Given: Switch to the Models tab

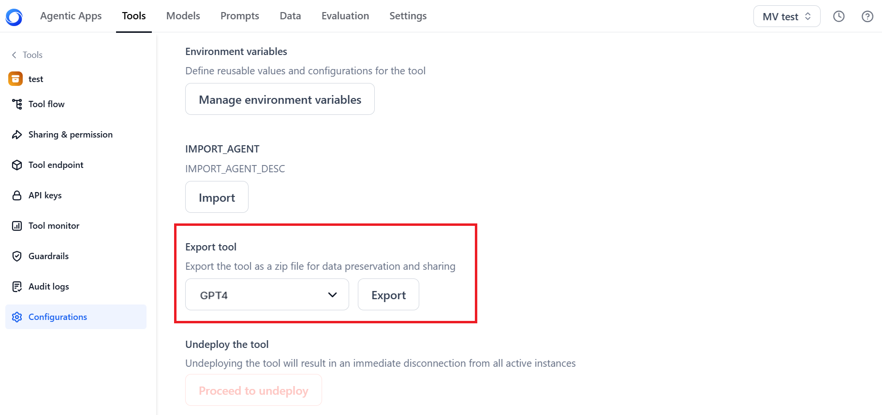Looking at the screenshot, I should point(183,16).
